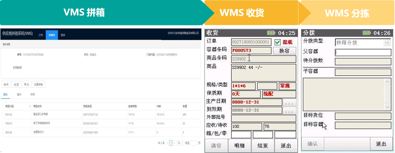The width and height of the screenshot is (395, 153).
Task: Toggle the 混载 checkbox
Action: [278, 42]
